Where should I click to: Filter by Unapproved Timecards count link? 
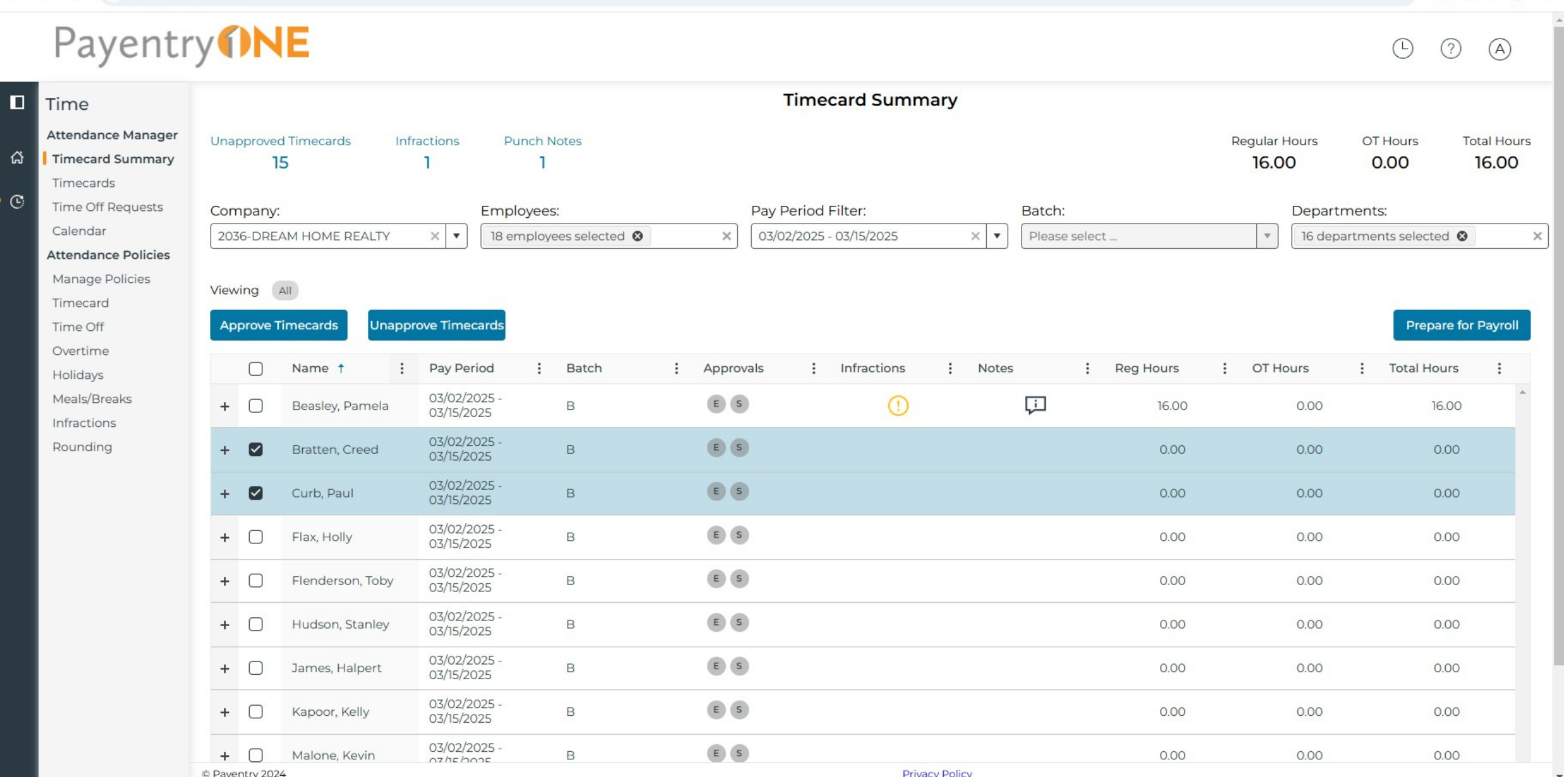coord(280,152)
